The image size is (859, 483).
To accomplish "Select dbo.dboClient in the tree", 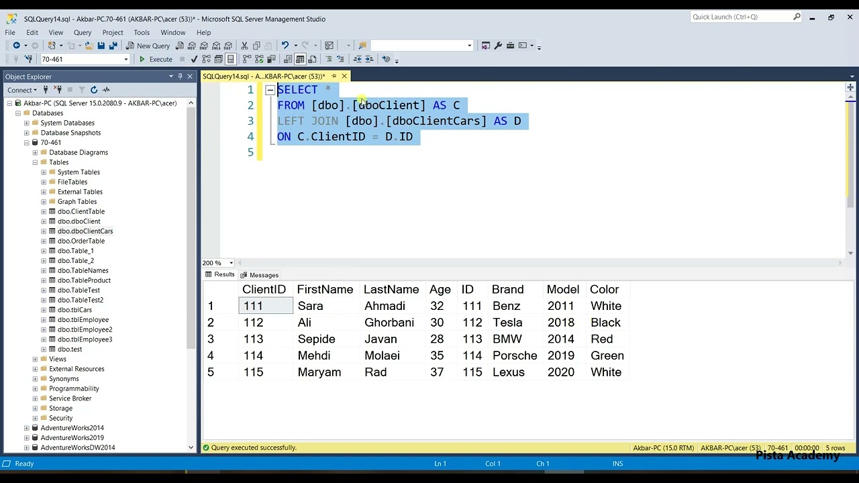I will click(x=79, y=221).
